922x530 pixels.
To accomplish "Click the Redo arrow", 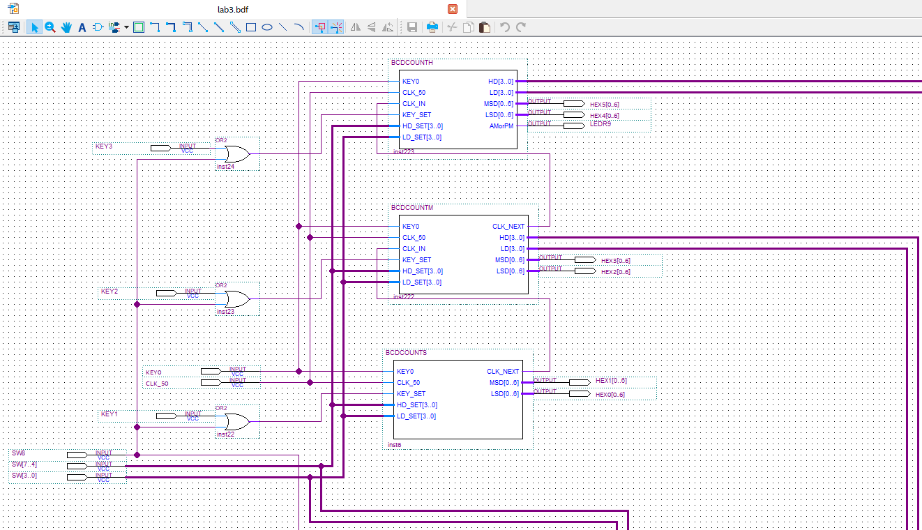I will 520,27.
